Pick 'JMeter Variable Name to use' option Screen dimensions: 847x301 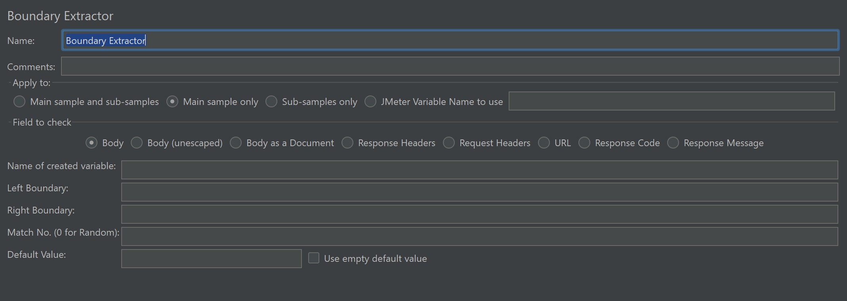point(370,102)
